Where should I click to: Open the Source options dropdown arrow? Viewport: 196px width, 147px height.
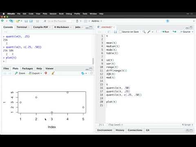pyautogui.click(x=192, y=32)
